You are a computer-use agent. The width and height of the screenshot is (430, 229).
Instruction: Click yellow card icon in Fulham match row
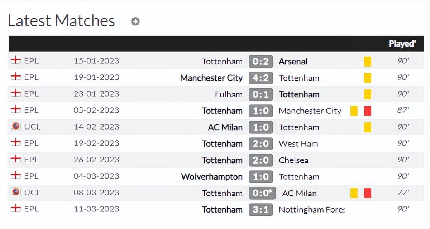point(367,94)
